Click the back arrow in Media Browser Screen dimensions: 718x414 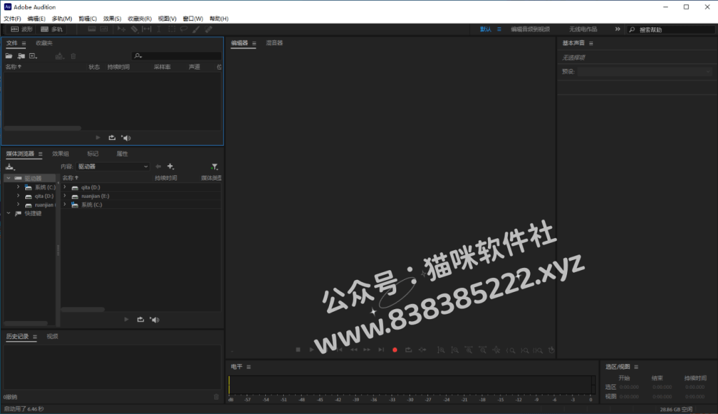click(158, 167)
